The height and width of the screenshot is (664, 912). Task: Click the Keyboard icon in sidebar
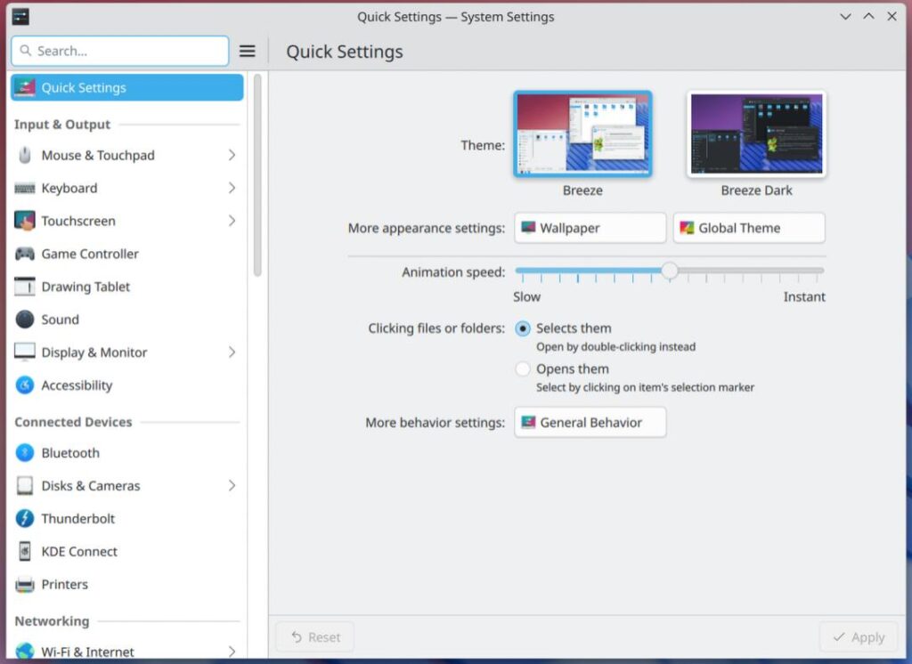(x=24, y=188)
